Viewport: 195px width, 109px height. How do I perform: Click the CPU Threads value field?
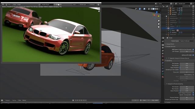pos(187,51)
